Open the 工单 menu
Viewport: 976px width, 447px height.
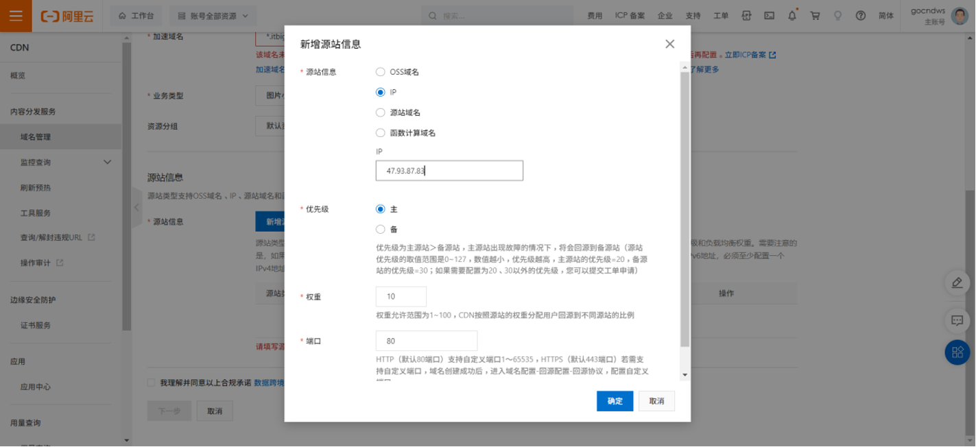point(721,16)
